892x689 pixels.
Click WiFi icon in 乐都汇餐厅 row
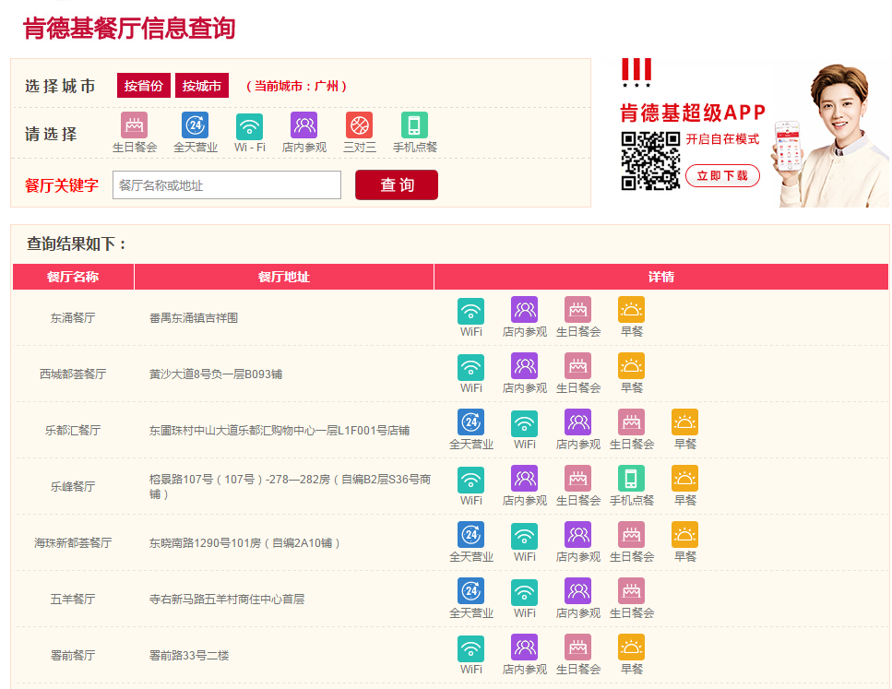tap(525, 423)
